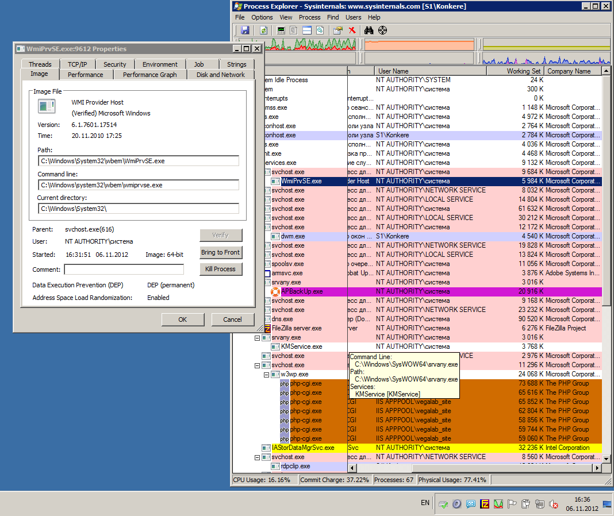Click the power plug tray icon

(525, 504)
